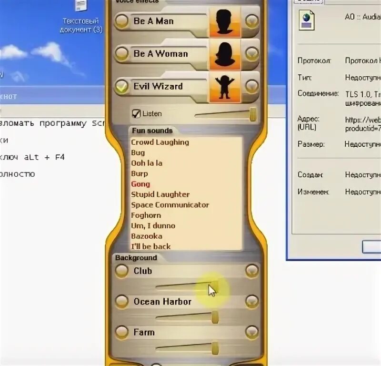Play the Stupid Laughter sound
Image resolution: width=381 pixels, height=366 pixels.
click(x=160, y=194)
